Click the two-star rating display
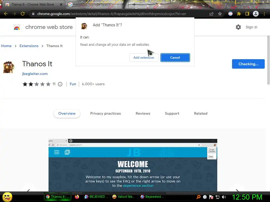This screenshot has width=270, height=202. (x=36, y=84)
